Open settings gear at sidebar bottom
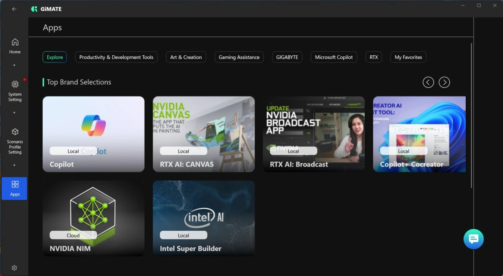 (14, 268)
